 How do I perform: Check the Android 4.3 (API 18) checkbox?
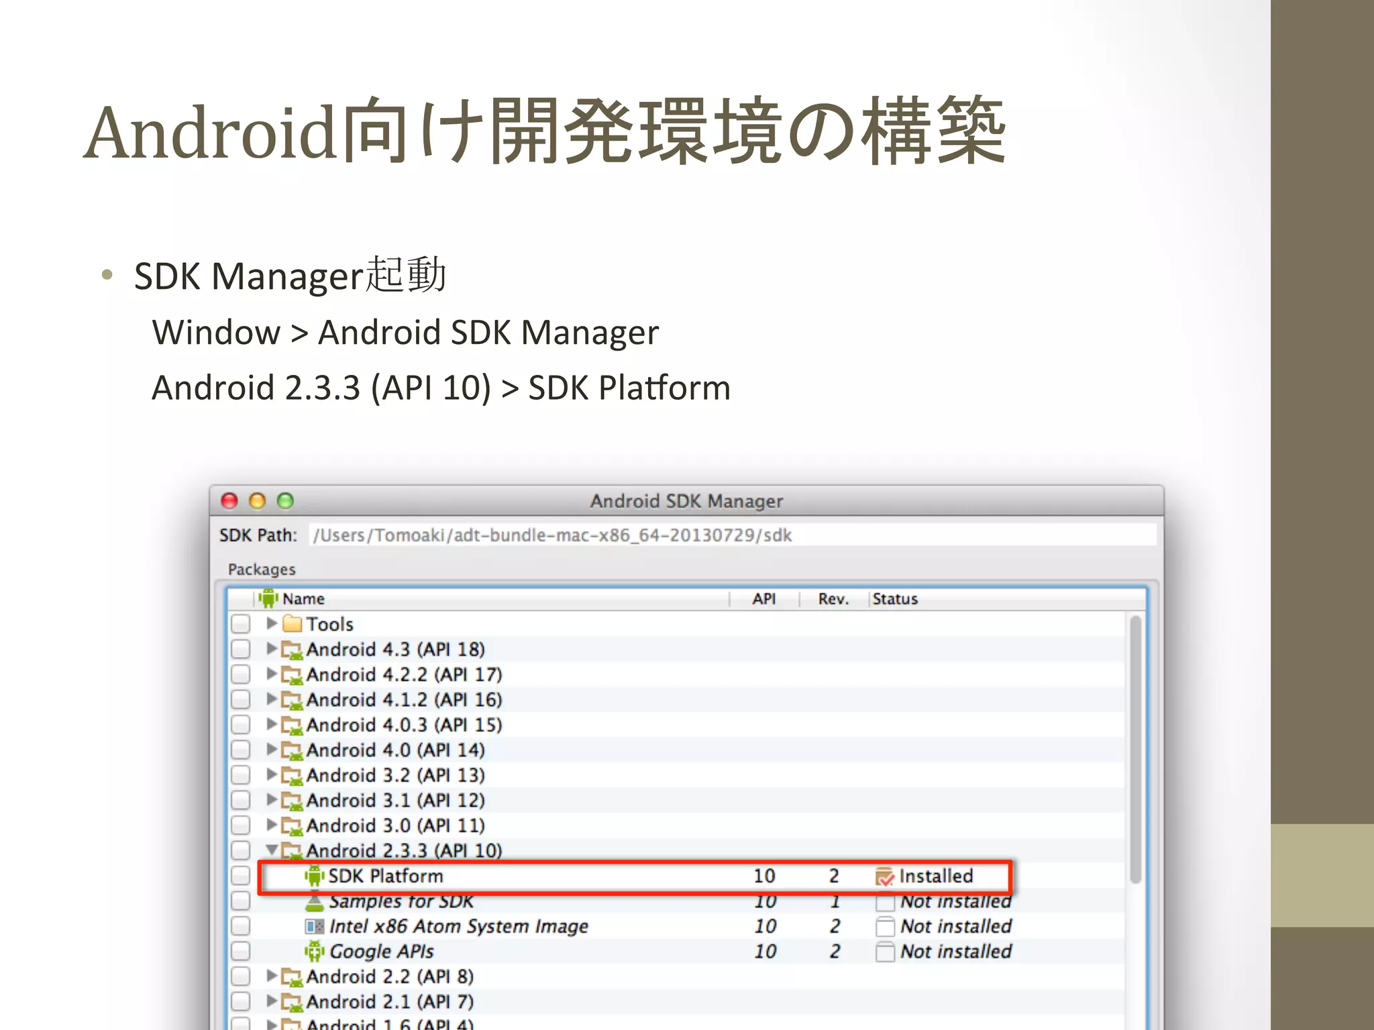240,649
